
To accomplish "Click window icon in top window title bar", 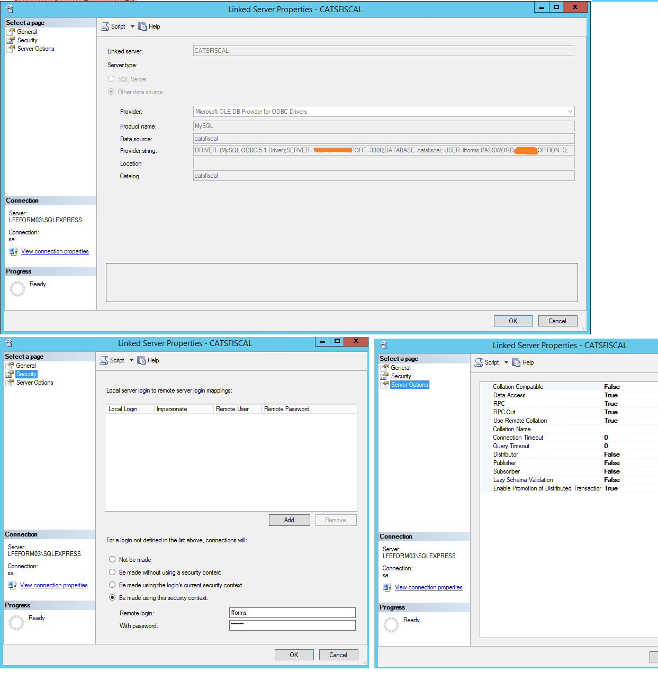I will (10, 9).
